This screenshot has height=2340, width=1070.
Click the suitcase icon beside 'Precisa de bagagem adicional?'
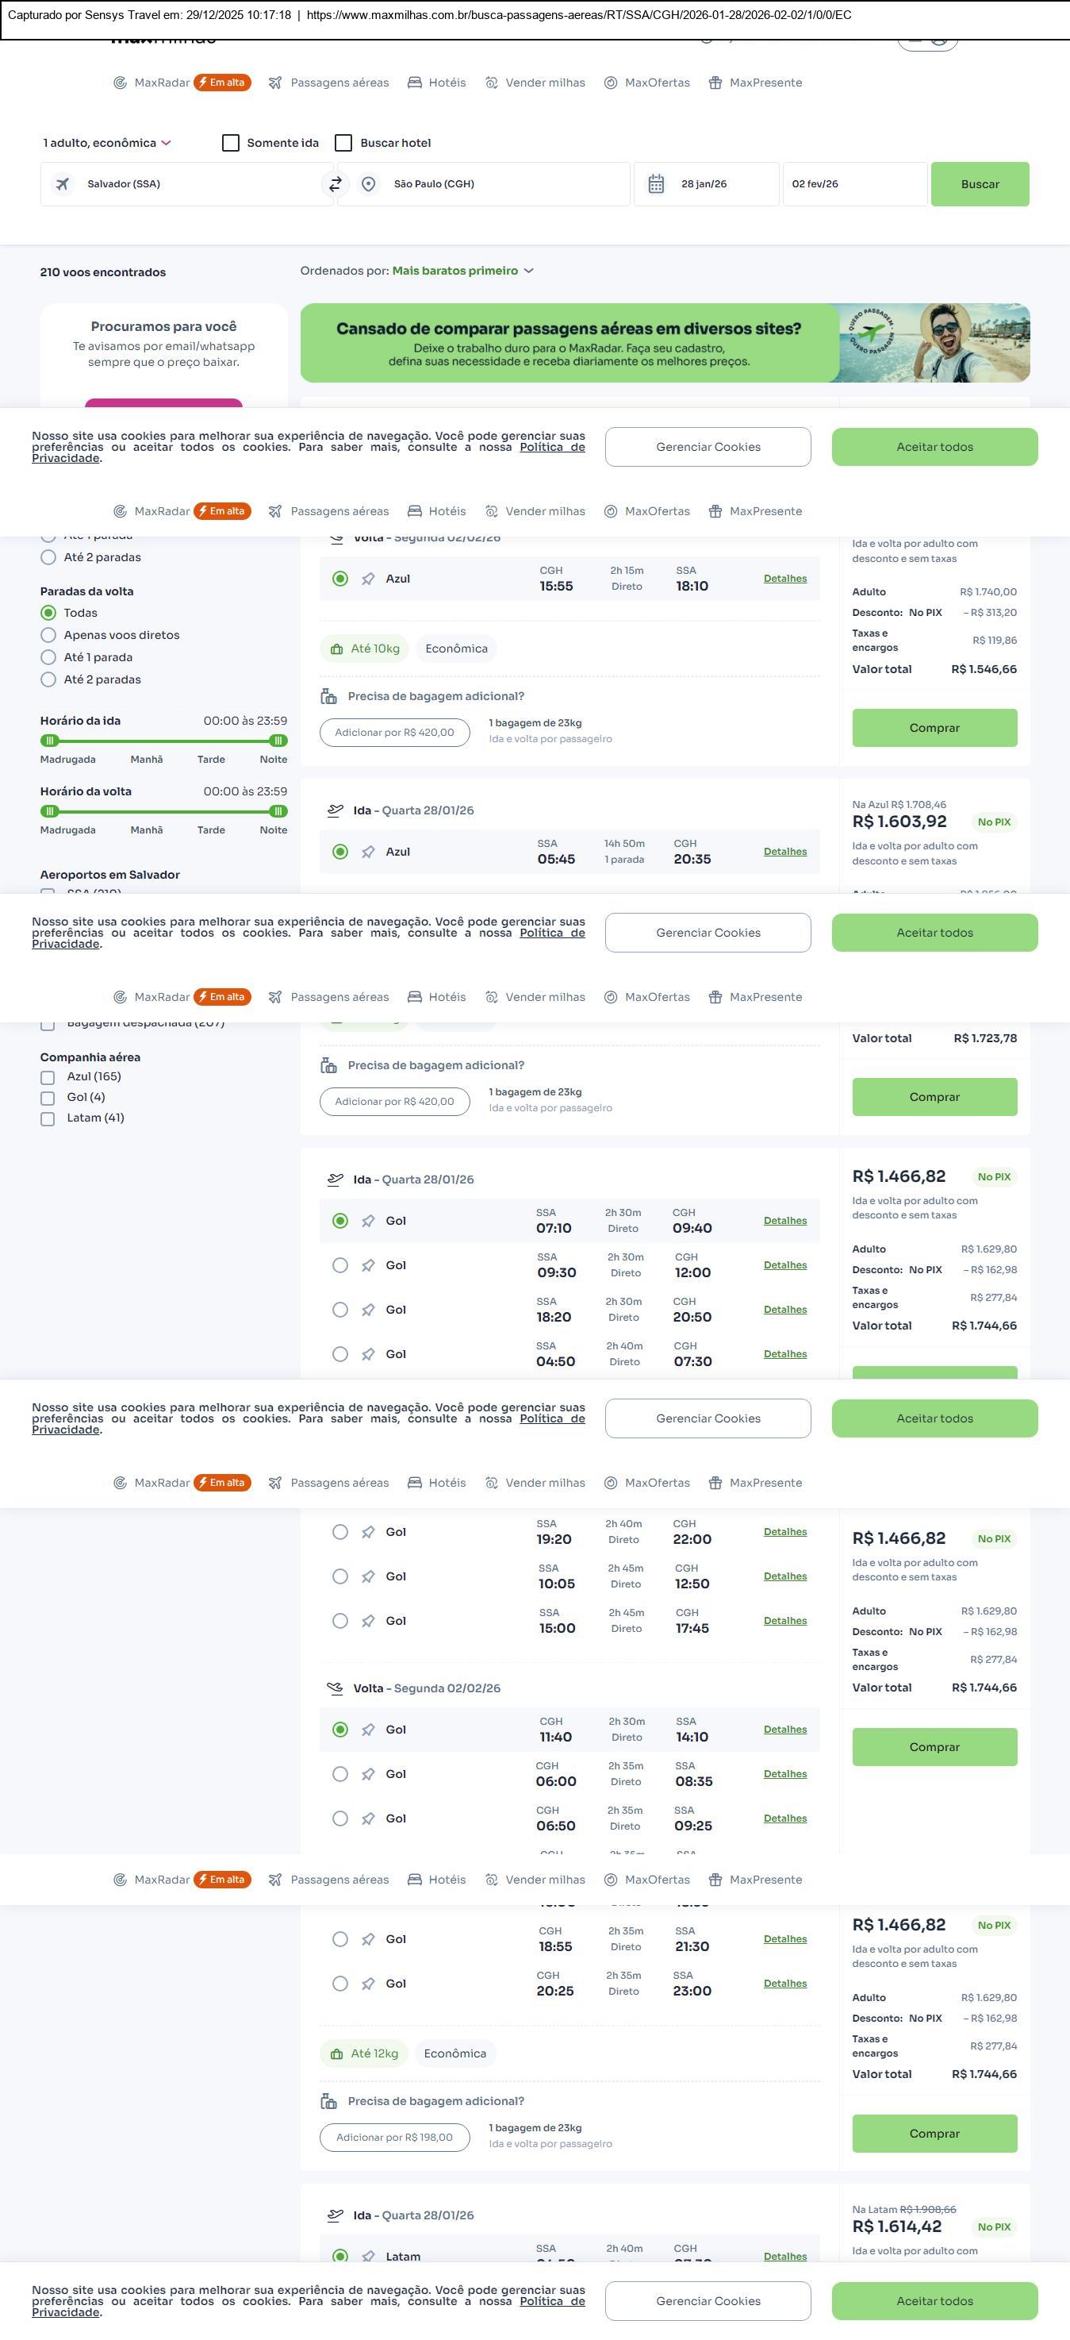pos(328,697)
